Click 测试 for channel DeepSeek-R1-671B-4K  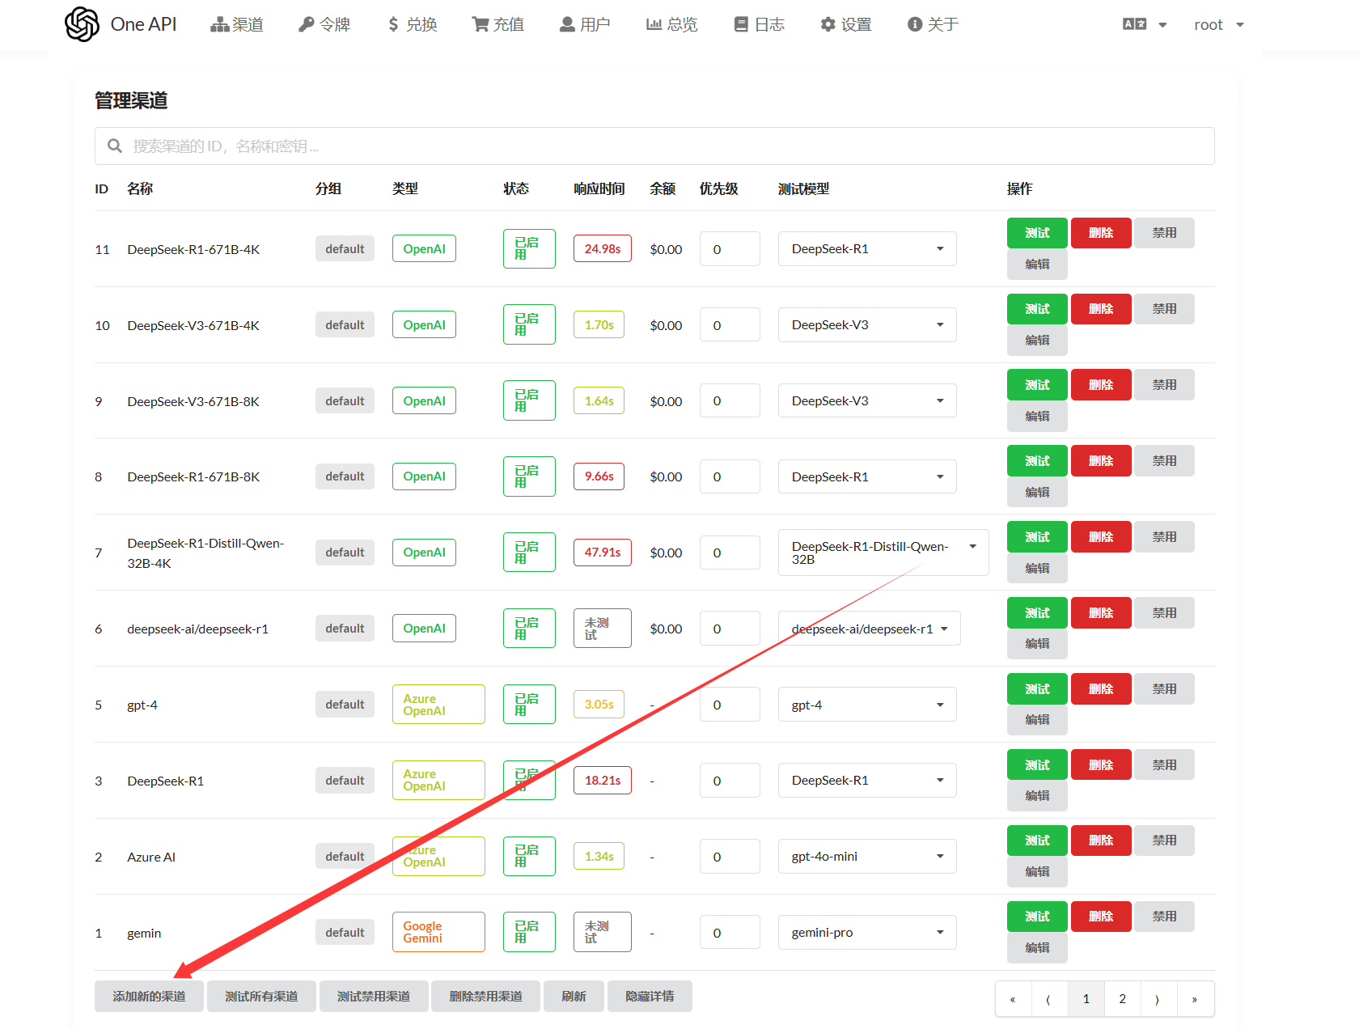[1037, 233]
